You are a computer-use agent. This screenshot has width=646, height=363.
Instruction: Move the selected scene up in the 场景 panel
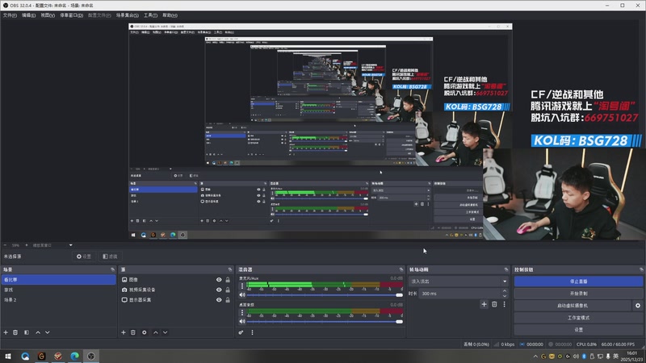(x=38, y=332)
